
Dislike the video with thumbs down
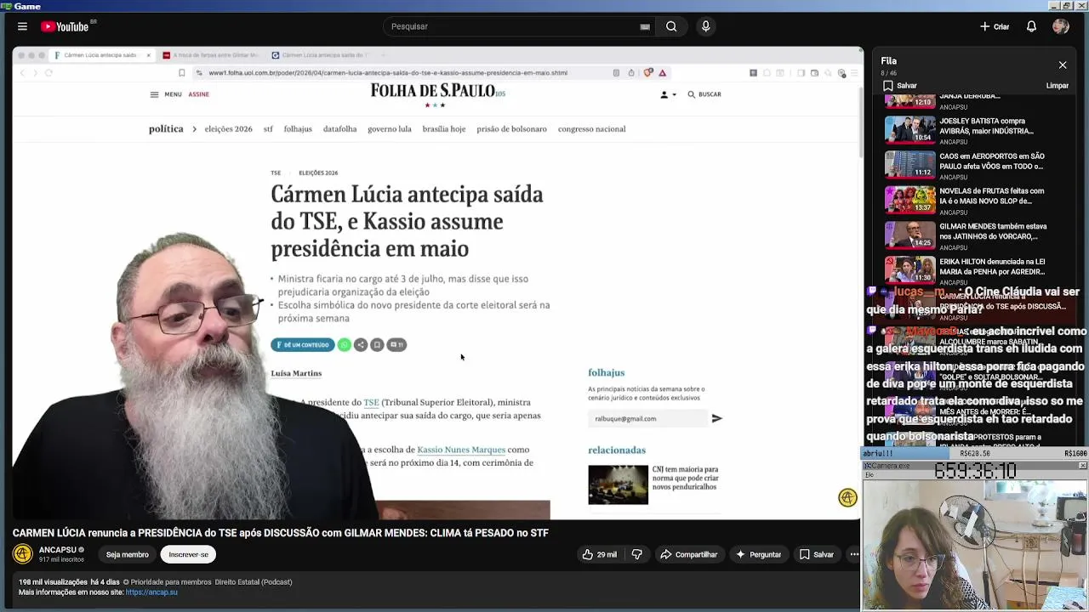(637, 554)
